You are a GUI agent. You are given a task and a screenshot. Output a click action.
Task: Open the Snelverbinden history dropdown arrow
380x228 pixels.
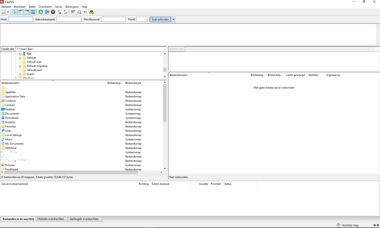pos(173,19)
